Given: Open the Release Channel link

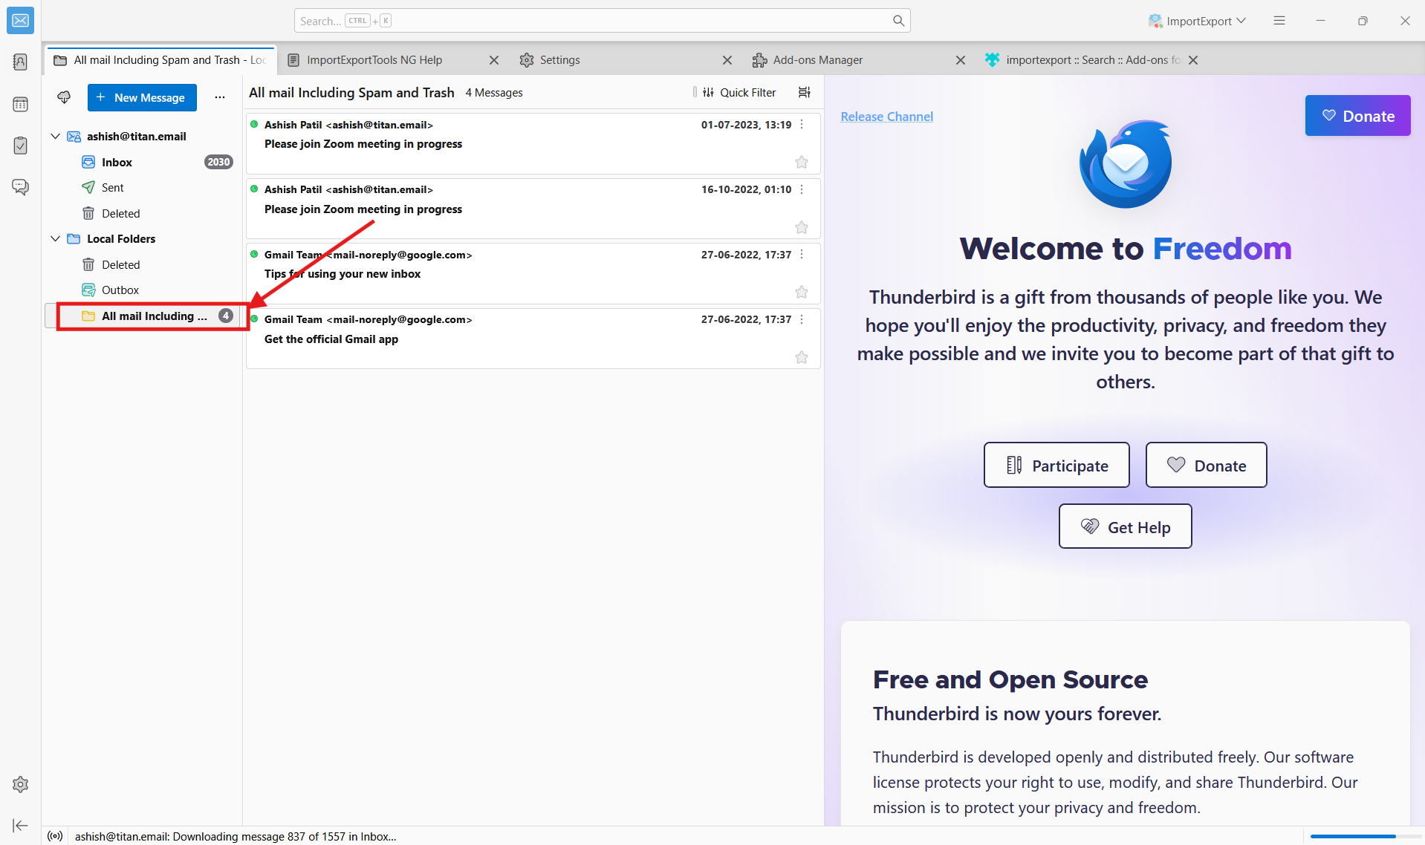Looking at the screenshot, I should point(886,117).
